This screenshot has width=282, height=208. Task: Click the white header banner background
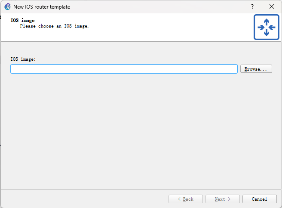click(x=172, y=27)
